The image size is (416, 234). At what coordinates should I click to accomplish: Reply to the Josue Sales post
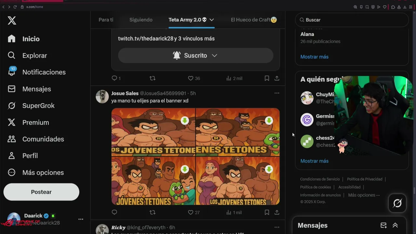tap(114, 212)
